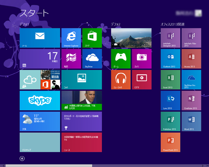Open the Mail tile
The image size is (209, 167).
coord(40,38)
